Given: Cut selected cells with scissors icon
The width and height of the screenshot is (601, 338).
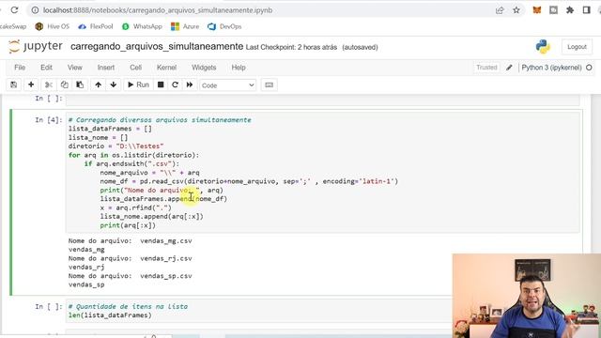Looking at the screenshot, I should coord(49,84).
